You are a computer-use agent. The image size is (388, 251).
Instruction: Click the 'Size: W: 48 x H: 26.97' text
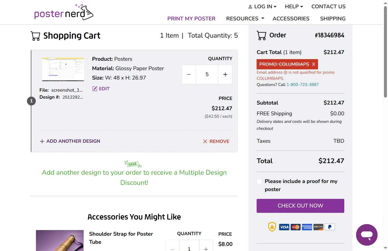119,78
